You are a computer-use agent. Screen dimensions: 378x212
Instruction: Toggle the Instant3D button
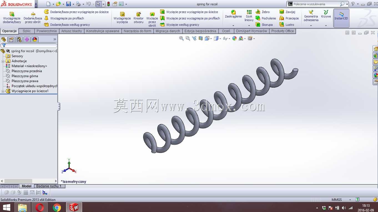[x=341, y=18]
